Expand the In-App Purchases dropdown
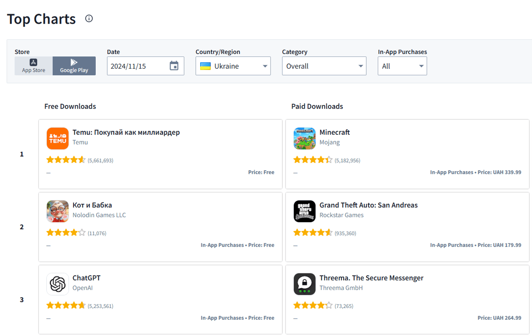 402,66
